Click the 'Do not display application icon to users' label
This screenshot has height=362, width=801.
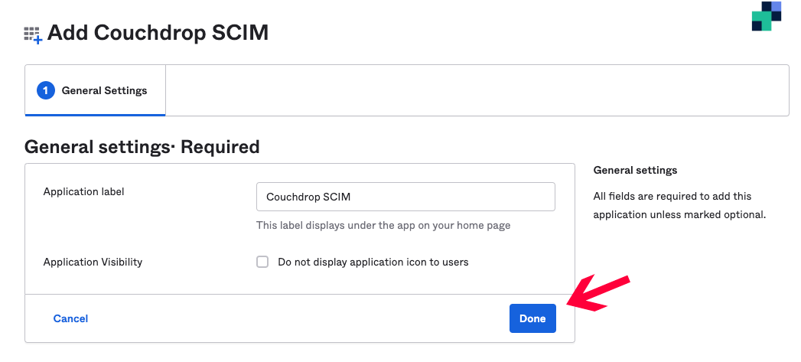pyautogui.click(x=373, y=263)
